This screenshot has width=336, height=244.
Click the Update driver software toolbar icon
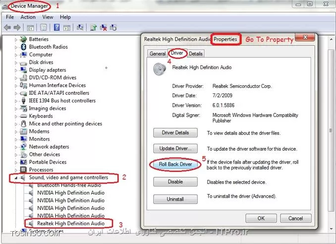coord(94,28)
